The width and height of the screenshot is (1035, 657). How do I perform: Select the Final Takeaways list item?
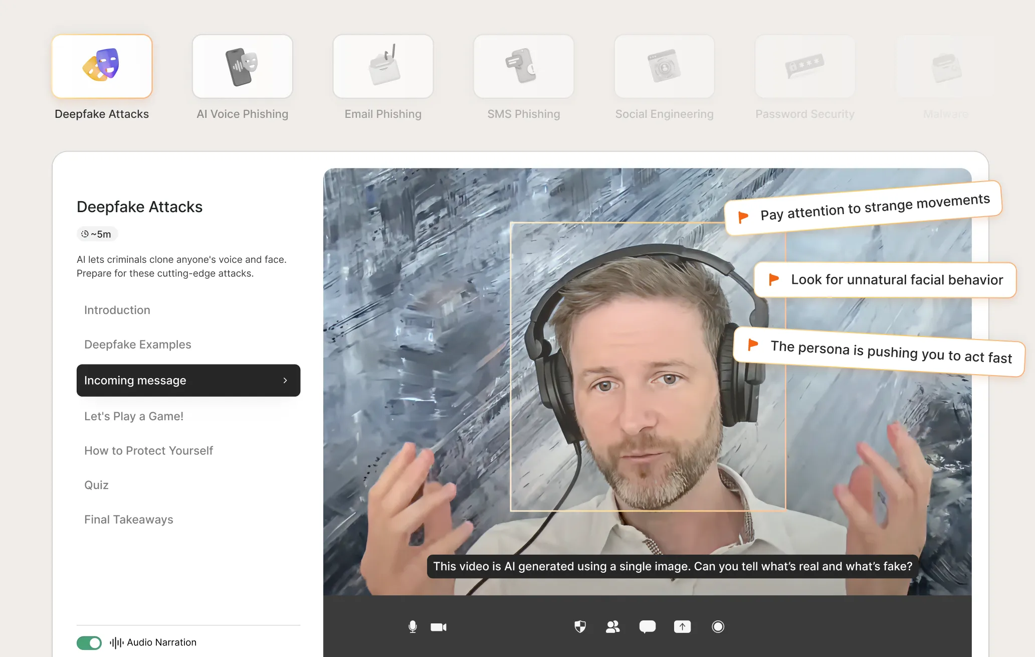(x=128, y=519)
